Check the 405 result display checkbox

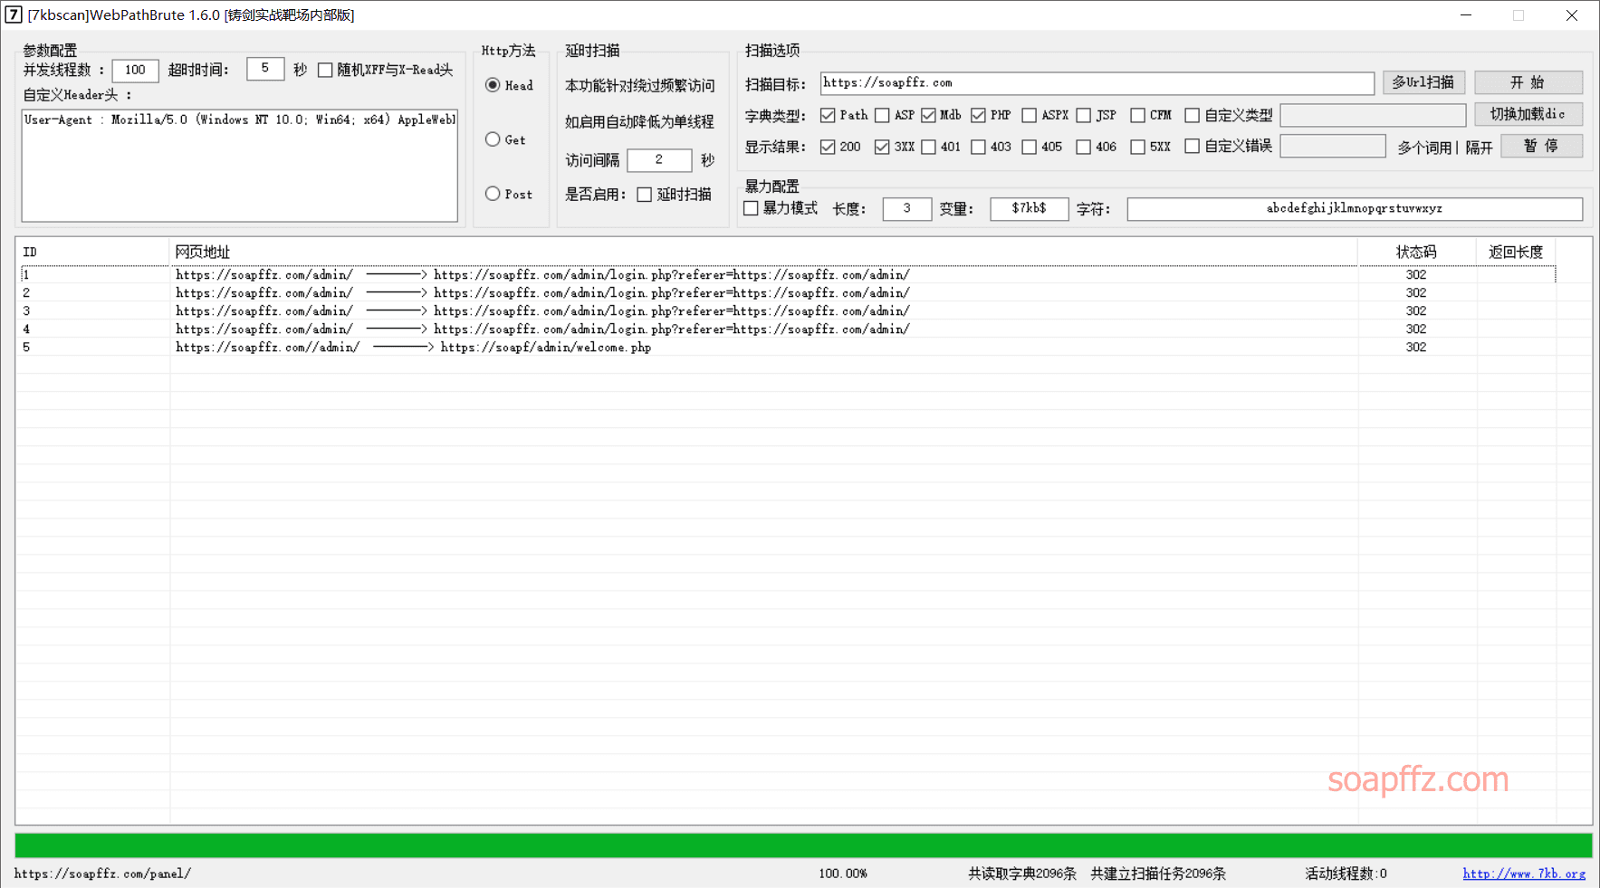point(1029,147)
